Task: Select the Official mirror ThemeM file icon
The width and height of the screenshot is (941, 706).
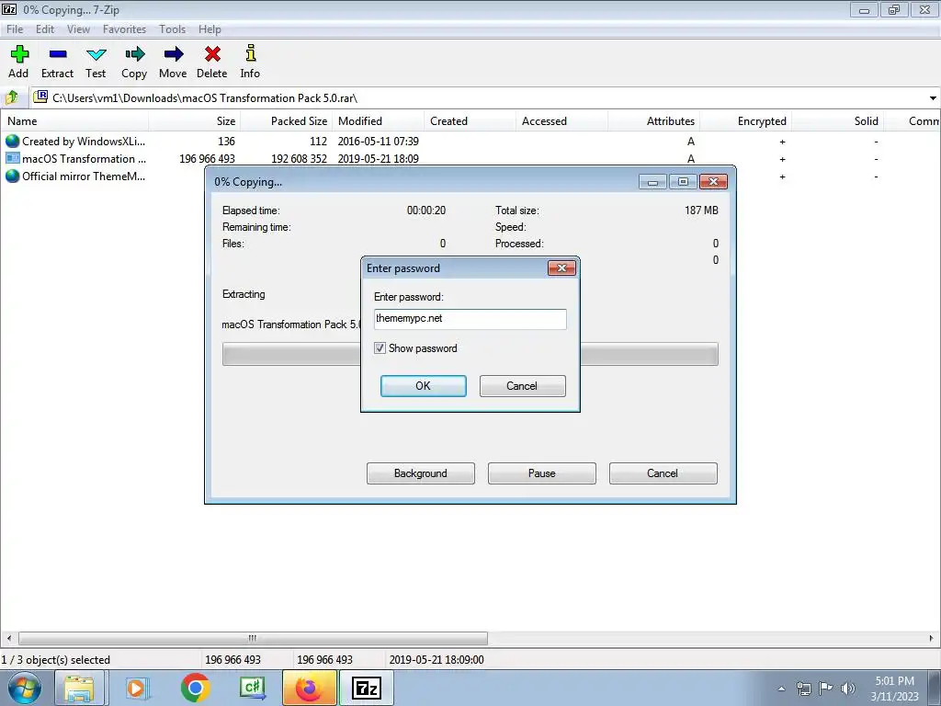Action: pyautogui.click(x=12, y=176)
